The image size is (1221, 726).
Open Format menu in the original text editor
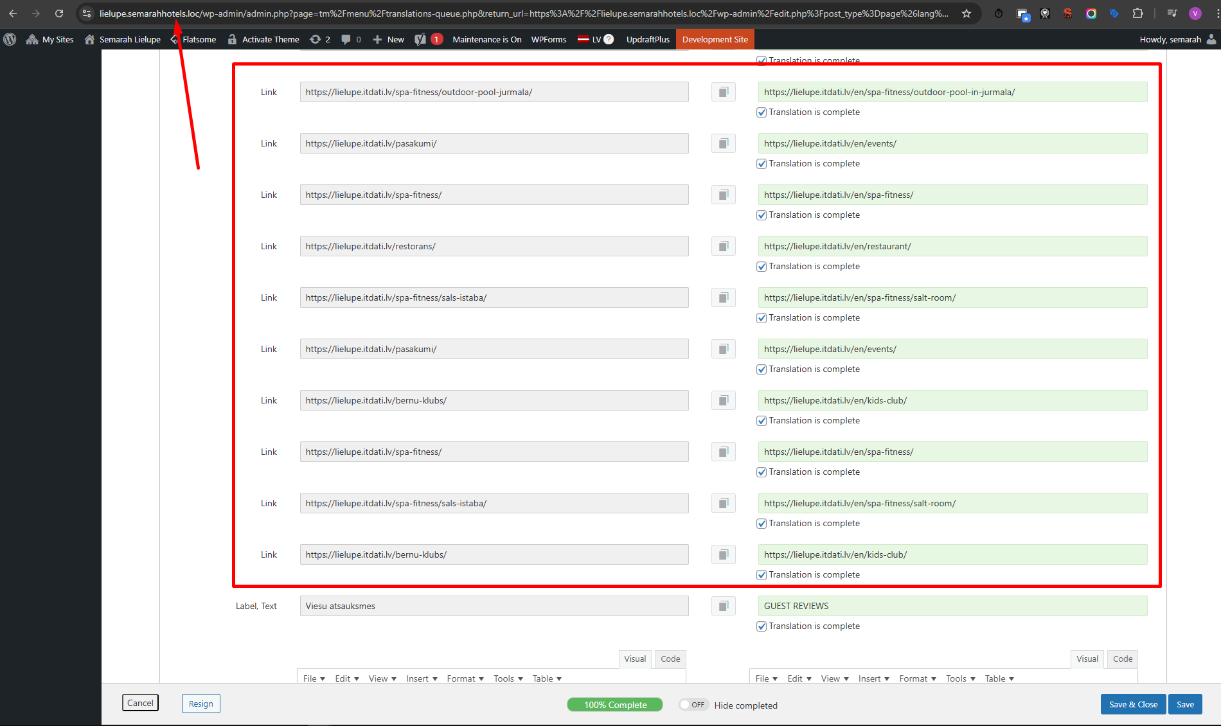465,678
